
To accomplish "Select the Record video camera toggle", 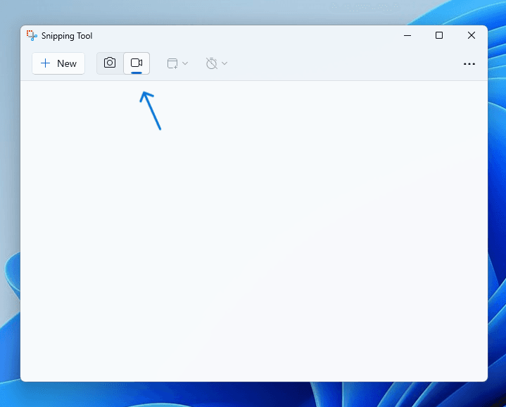I will tap(137, 63).
